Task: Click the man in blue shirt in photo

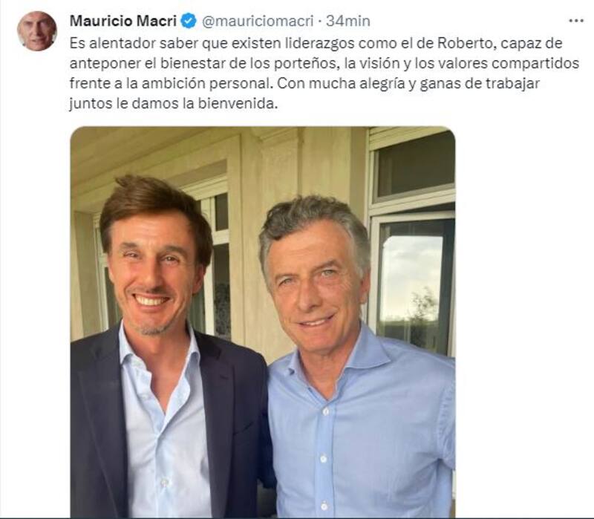Action: click(x=356, y=360)
